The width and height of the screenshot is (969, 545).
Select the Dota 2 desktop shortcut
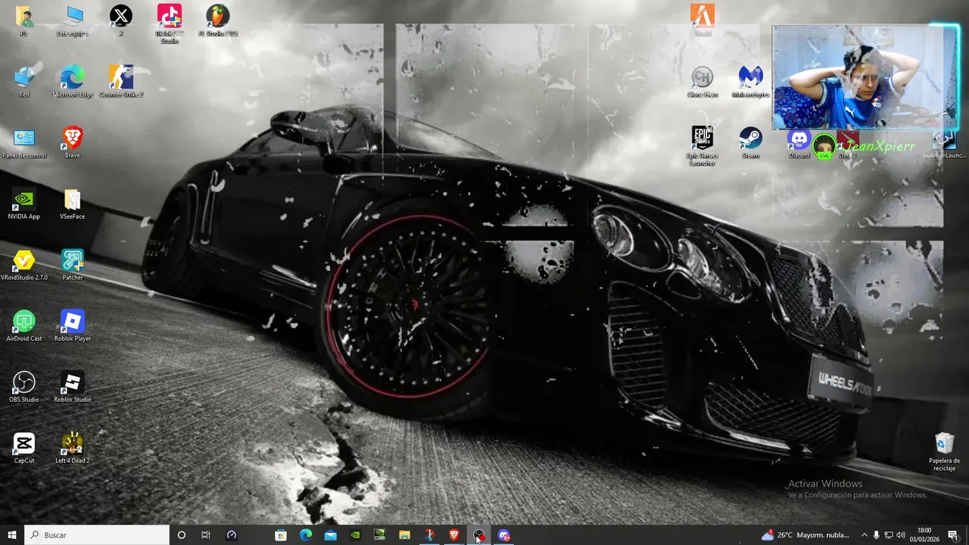(x=848, y=144)
